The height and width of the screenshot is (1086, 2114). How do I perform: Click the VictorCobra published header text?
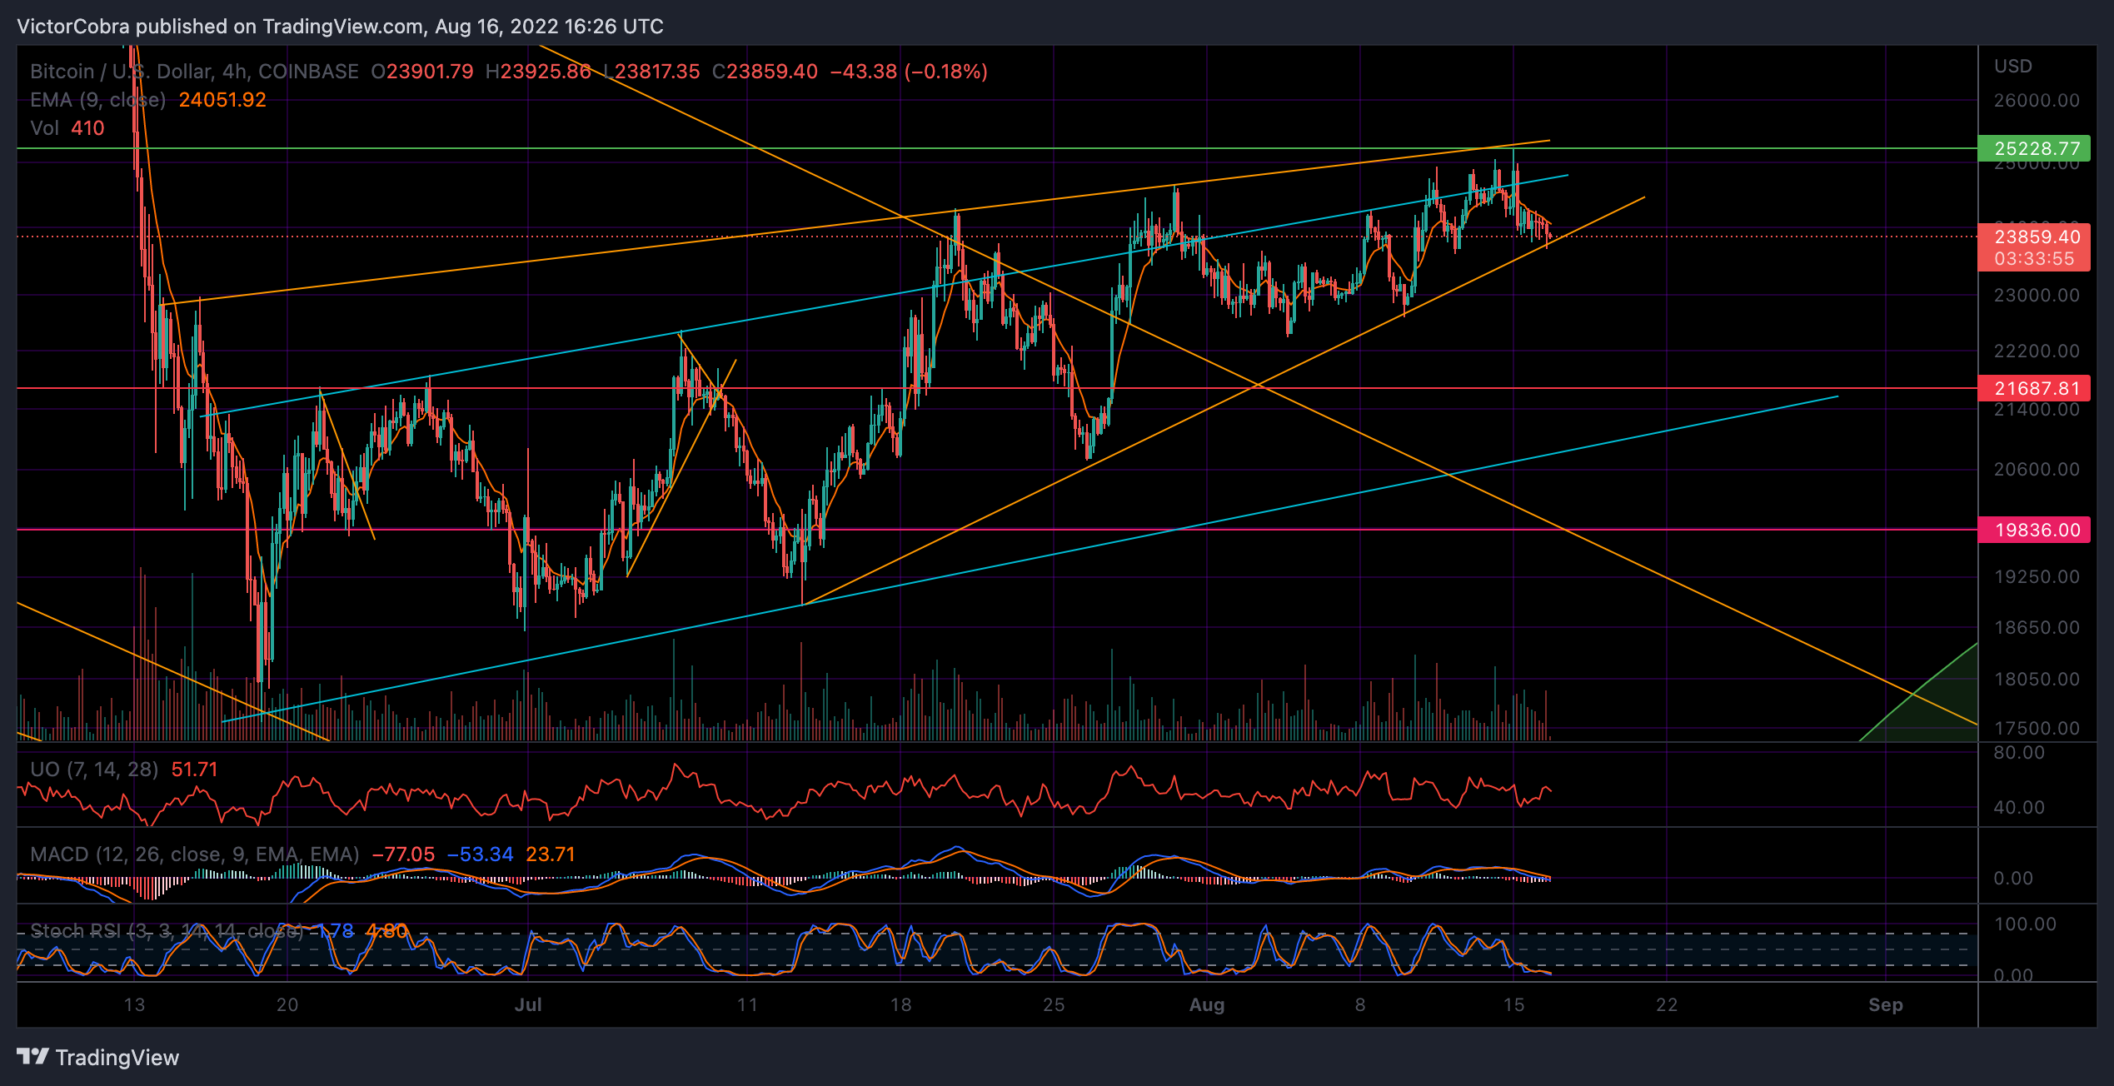tap(340, 27)
